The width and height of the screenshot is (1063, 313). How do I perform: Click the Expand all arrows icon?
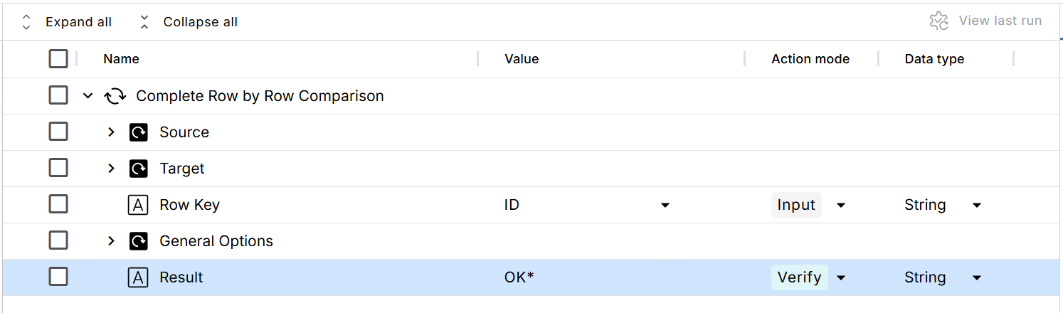pyautogui.click(x=26, y=22)
